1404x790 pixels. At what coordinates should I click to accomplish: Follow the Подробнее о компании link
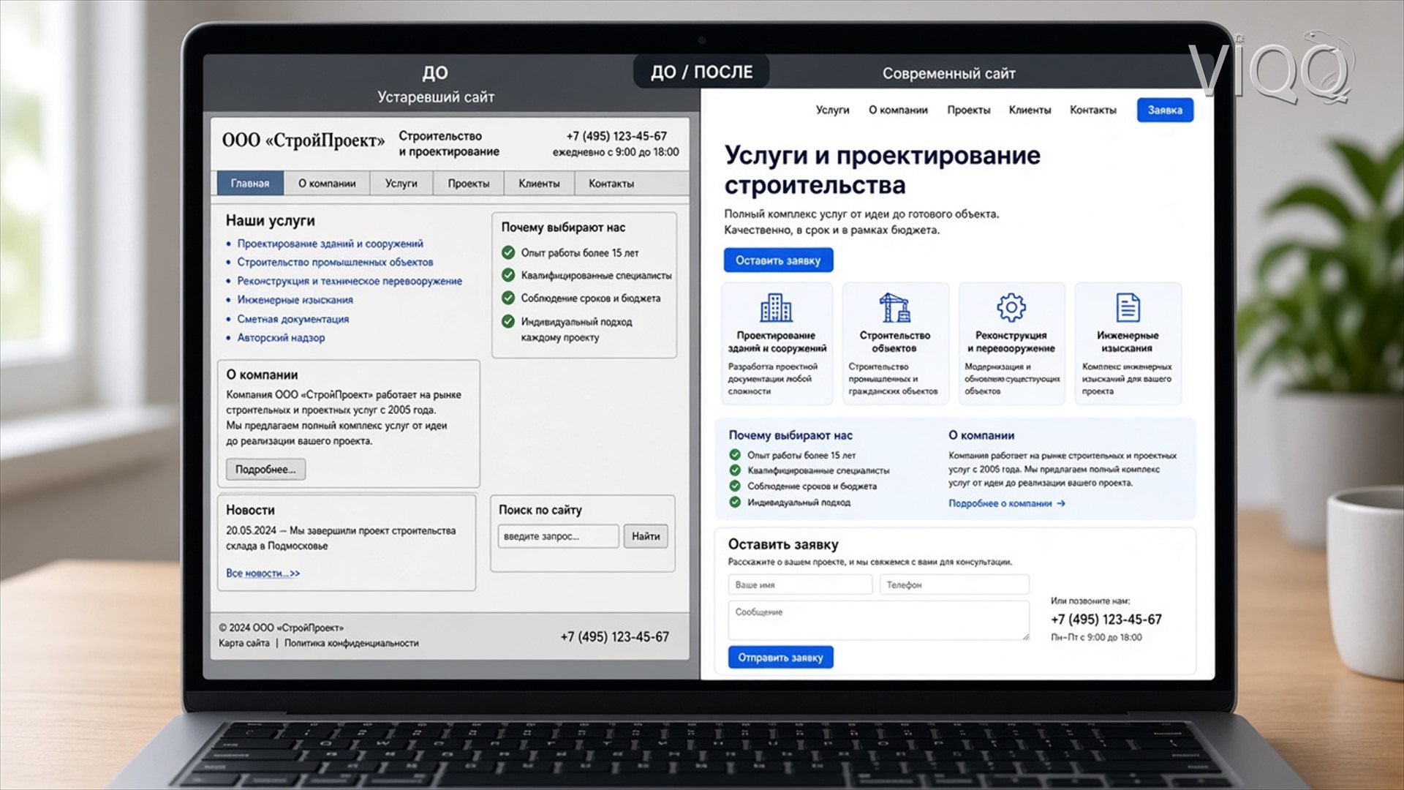coord(1006,503)
